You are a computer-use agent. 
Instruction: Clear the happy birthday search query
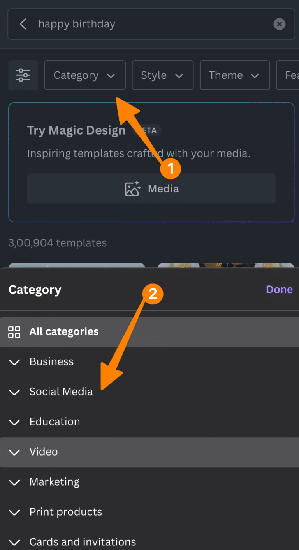click(279, 24)
